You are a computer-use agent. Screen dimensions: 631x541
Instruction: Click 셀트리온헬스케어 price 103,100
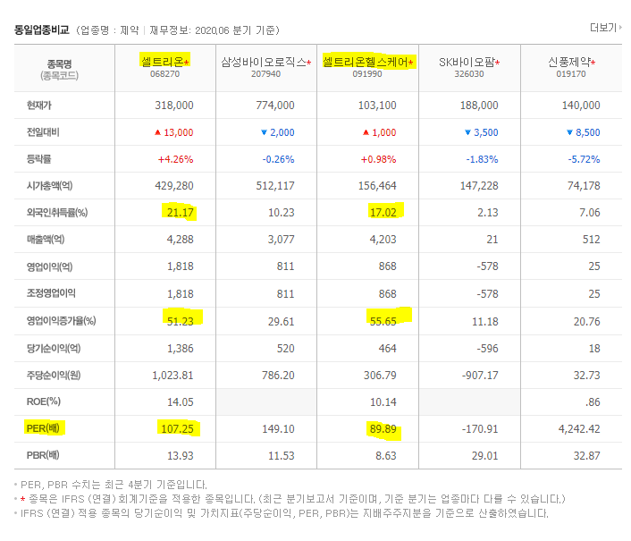pos(377,106)
